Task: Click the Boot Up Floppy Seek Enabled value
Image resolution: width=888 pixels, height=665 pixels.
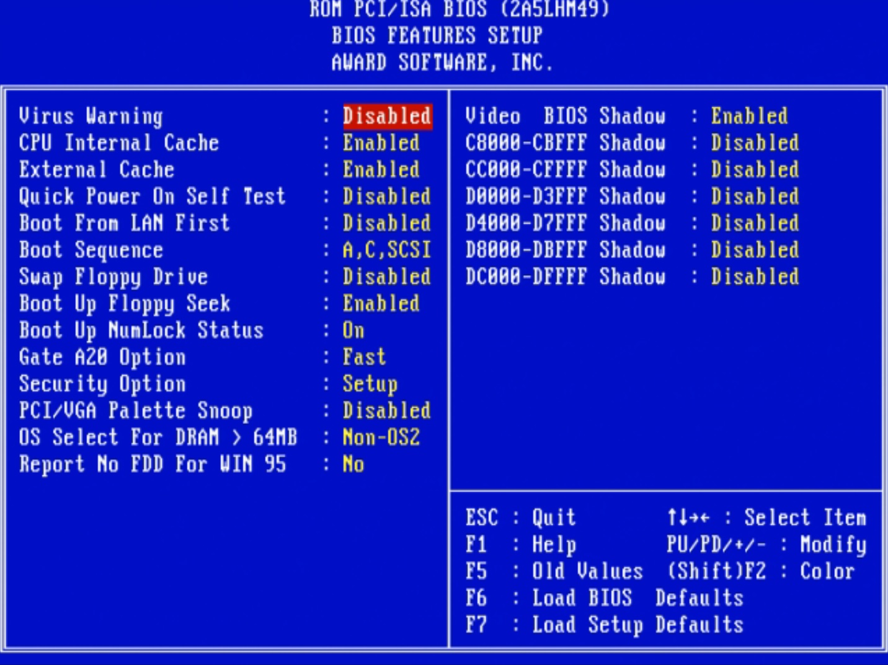Action: pyautogui.click(x=381, y=304)
